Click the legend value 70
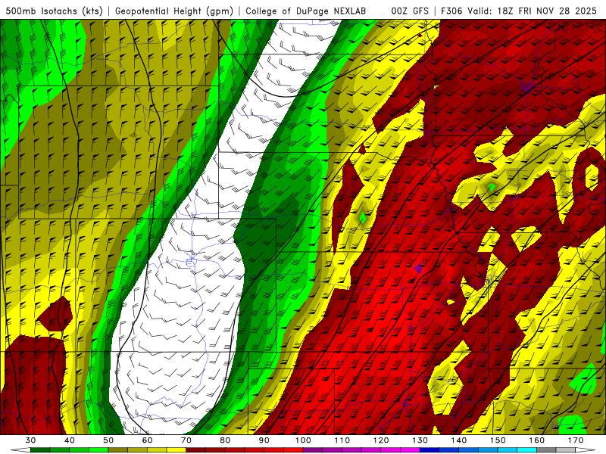Screen dimensions: 606x454 186,440
